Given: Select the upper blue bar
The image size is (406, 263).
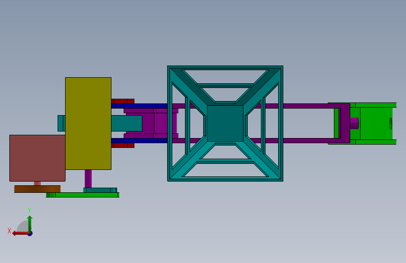Looking at the screenshot, I should (x=139, y=106).
